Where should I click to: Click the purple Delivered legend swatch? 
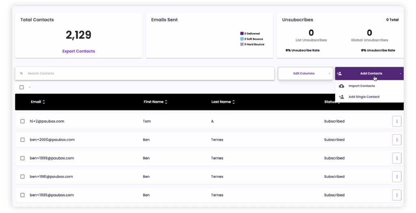point(242,34)
